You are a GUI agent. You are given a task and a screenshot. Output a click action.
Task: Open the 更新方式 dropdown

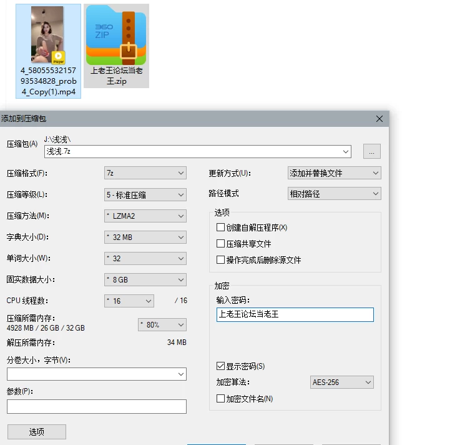tap(334, 173)
